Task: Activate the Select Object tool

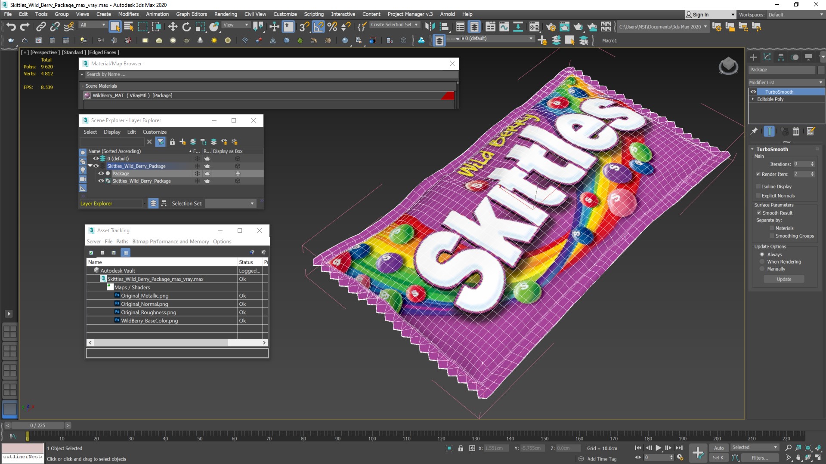Action: (115, 27)
